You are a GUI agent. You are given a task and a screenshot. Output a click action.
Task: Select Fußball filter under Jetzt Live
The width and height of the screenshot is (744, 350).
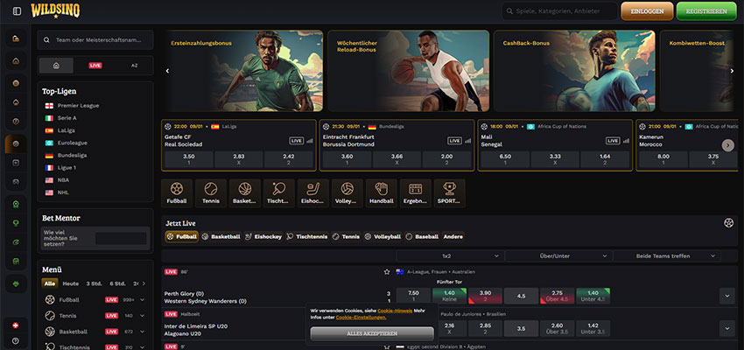pos(182,236)
